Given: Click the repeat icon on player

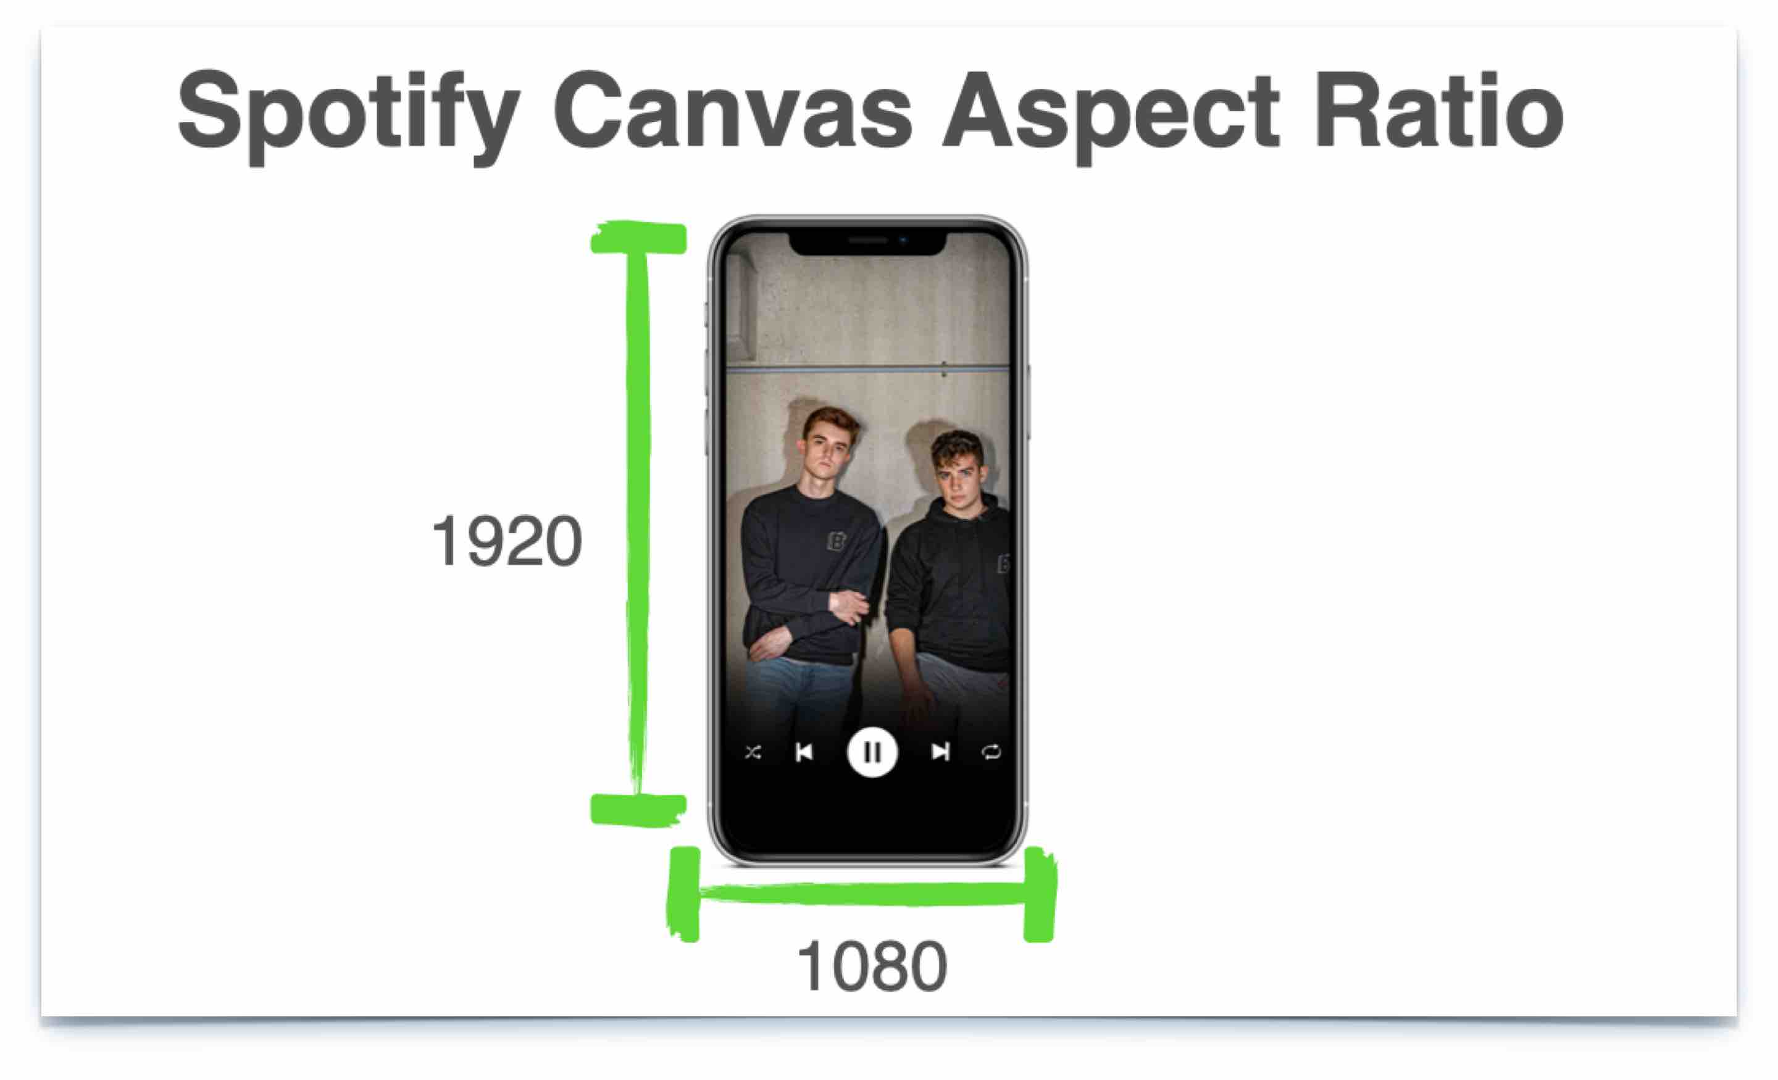Looking at the screenshot, I should (997, 751).
